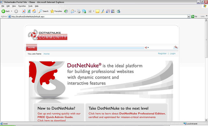Viewport: 208px width, 126px height.
Task: Click the DotNetNuke Community logo
Action: pyautogui.click(x=47, y=35)
